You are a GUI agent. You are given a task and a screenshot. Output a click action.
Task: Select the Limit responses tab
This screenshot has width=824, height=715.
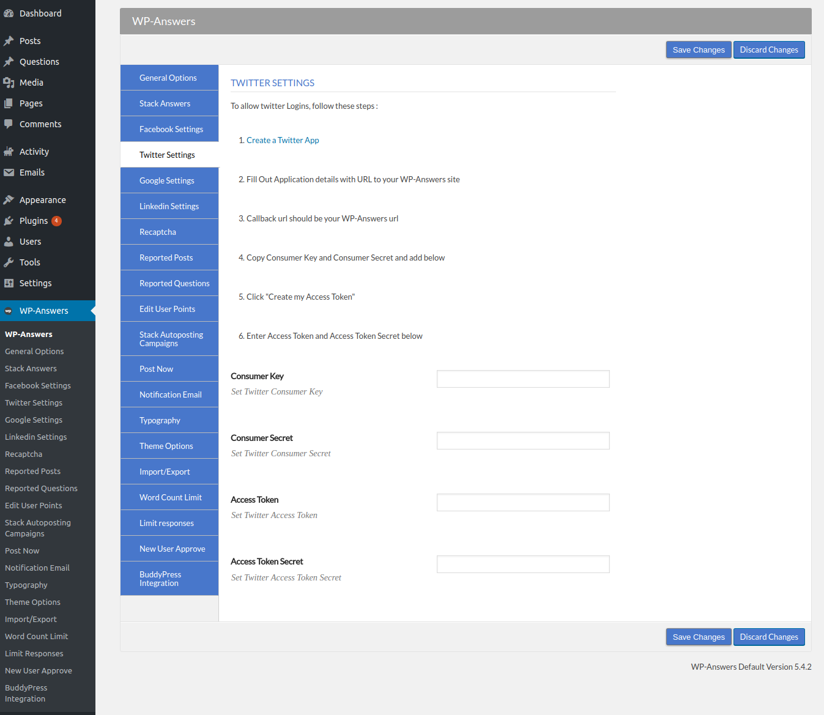click(x=169, y=523)
